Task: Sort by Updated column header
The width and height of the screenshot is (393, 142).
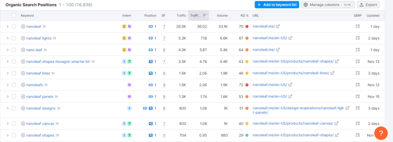Action: tap(373, 16)
